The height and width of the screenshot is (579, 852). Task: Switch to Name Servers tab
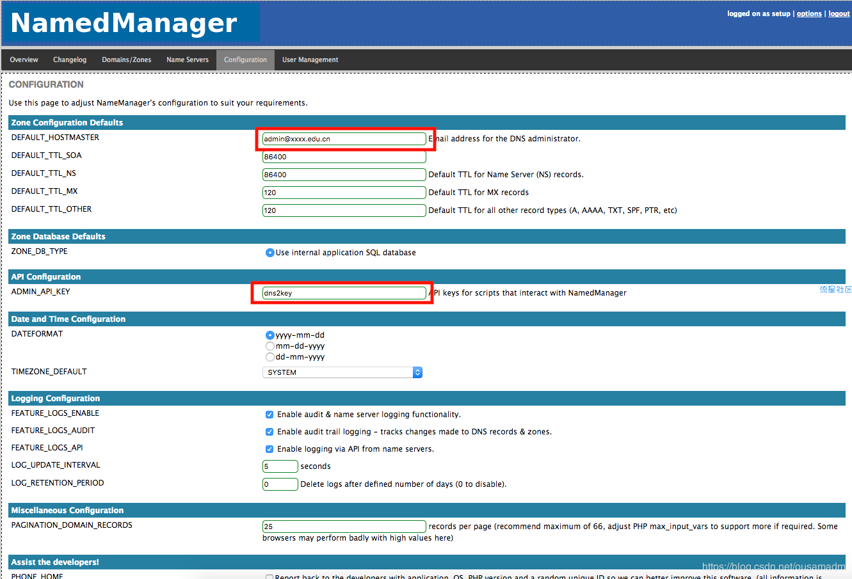pos(188,60)
